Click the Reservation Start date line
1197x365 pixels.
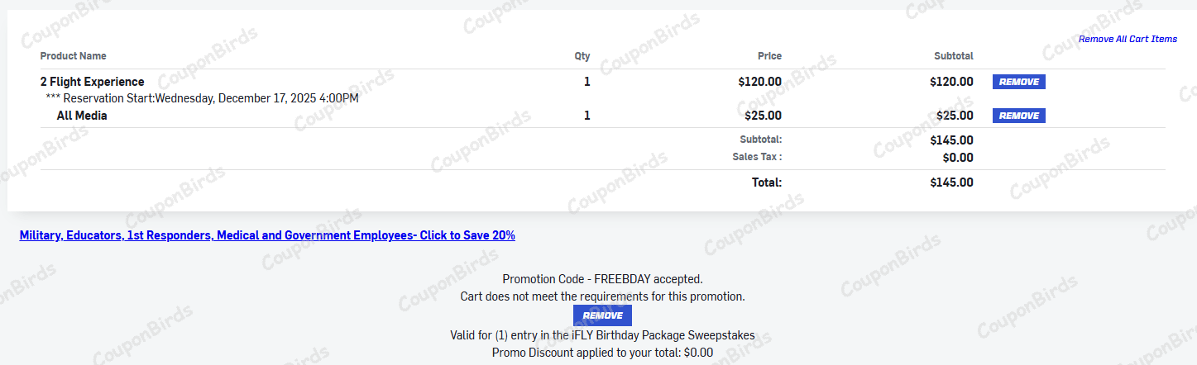point(203,98)
